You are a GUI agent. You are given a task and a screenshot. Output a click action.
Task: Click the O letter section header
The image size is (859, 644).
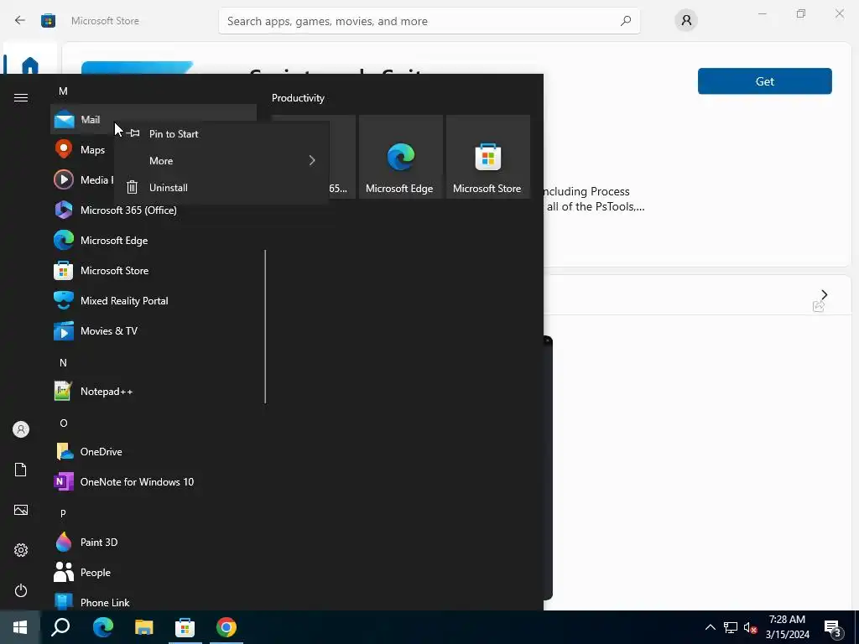pyautogui.click(x=63, y=423)
